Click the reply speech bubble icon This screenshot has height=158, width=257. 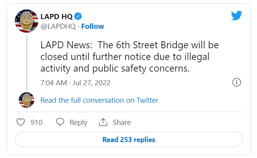(60, 122)
